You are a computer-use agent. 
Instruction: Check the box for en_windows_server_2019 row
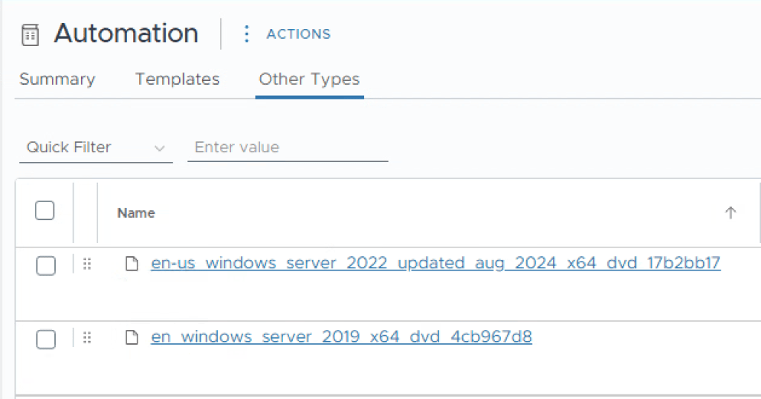click(46, 340)
